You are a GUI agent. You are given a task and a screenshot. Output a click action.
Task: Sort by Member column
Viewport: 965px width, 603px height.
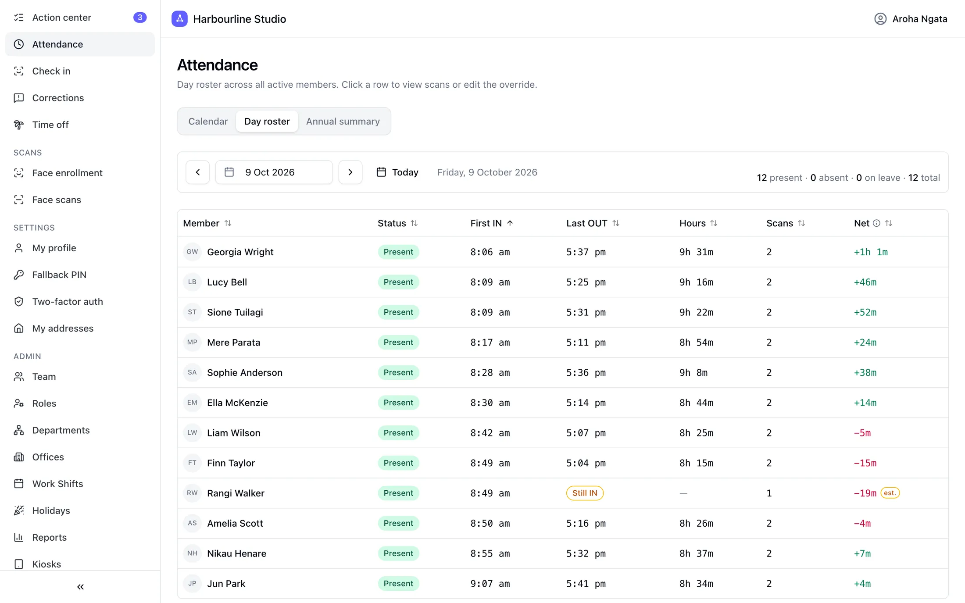tap(207, 223)
